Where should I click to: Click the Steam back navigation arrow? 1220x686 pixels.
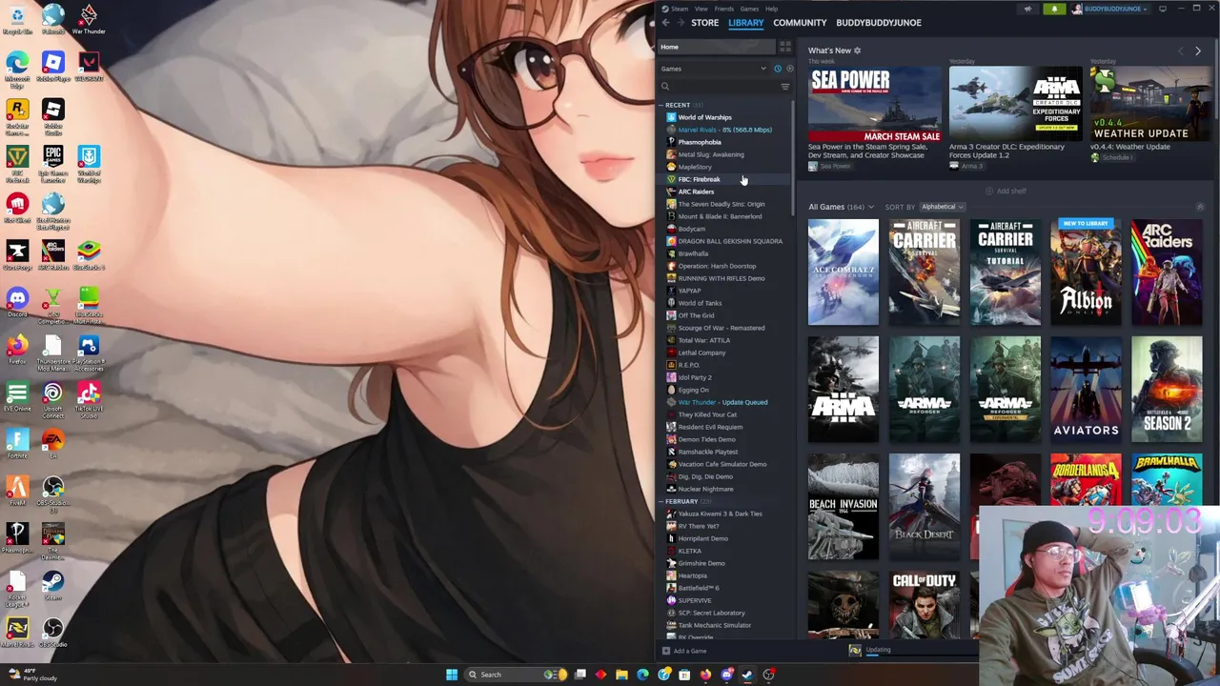[x=665, y=23]
